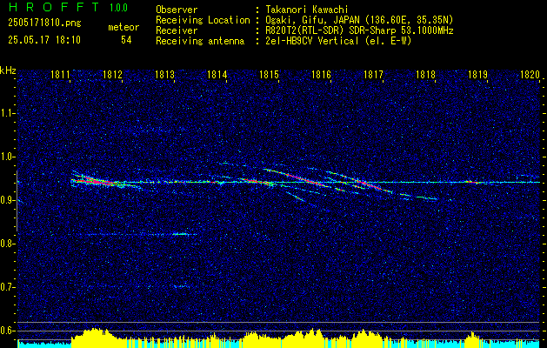Click the Observer label
This screenshot has height=348, width=547.
(177, 10)
